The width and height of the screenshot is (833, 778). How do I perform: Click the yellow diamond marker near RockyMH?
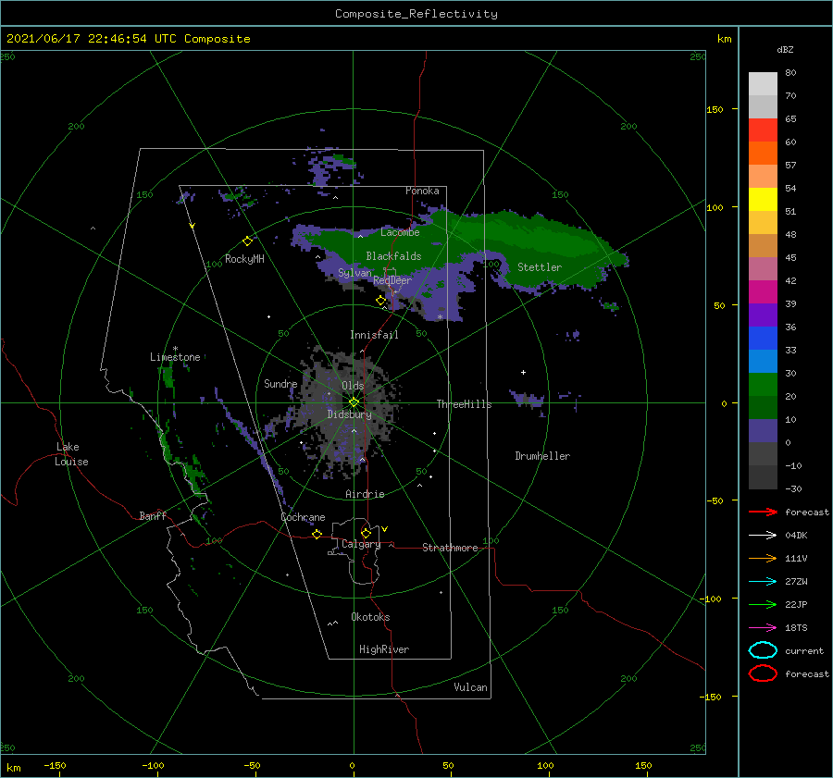pos(247,241)
